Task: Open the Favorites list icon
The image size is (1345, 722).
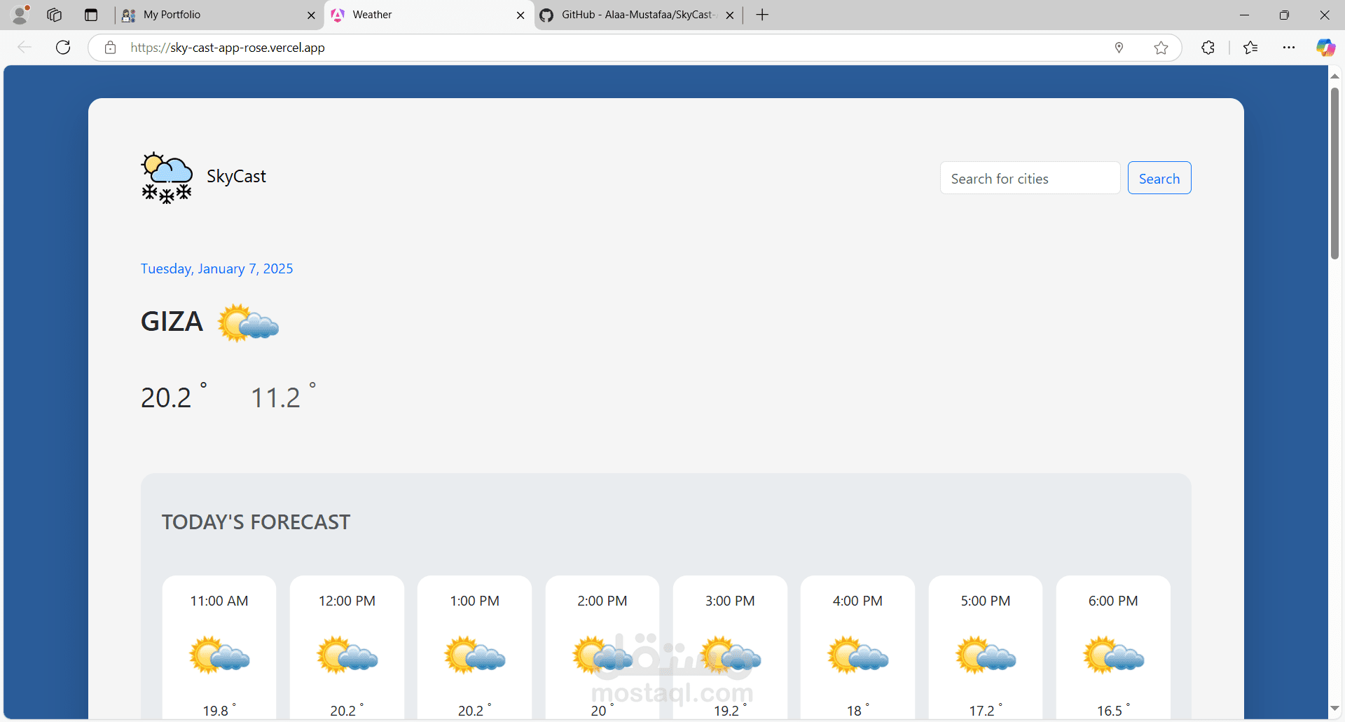Action: point(1250,48)
